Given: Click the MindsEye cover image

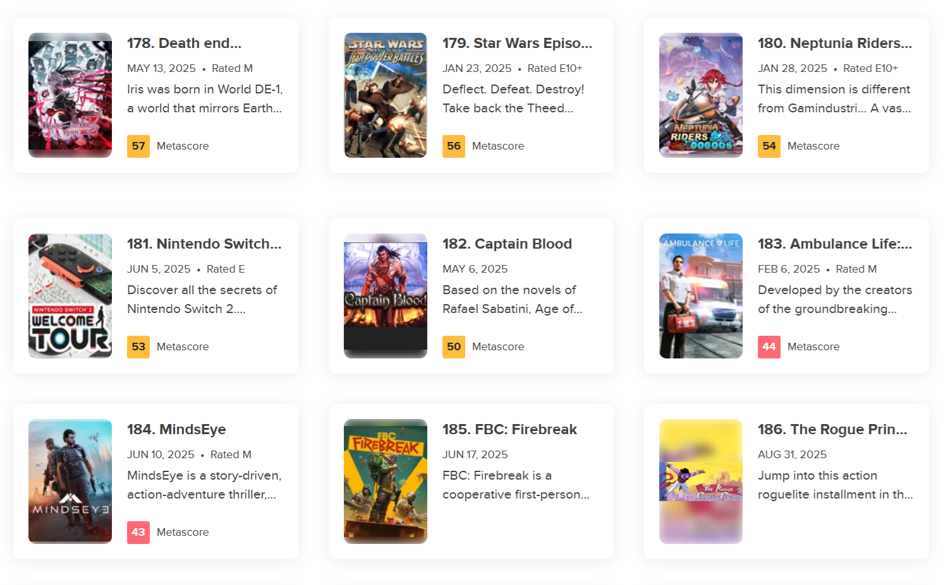Looking at the screenshot, I should click(x=70, y=482).
